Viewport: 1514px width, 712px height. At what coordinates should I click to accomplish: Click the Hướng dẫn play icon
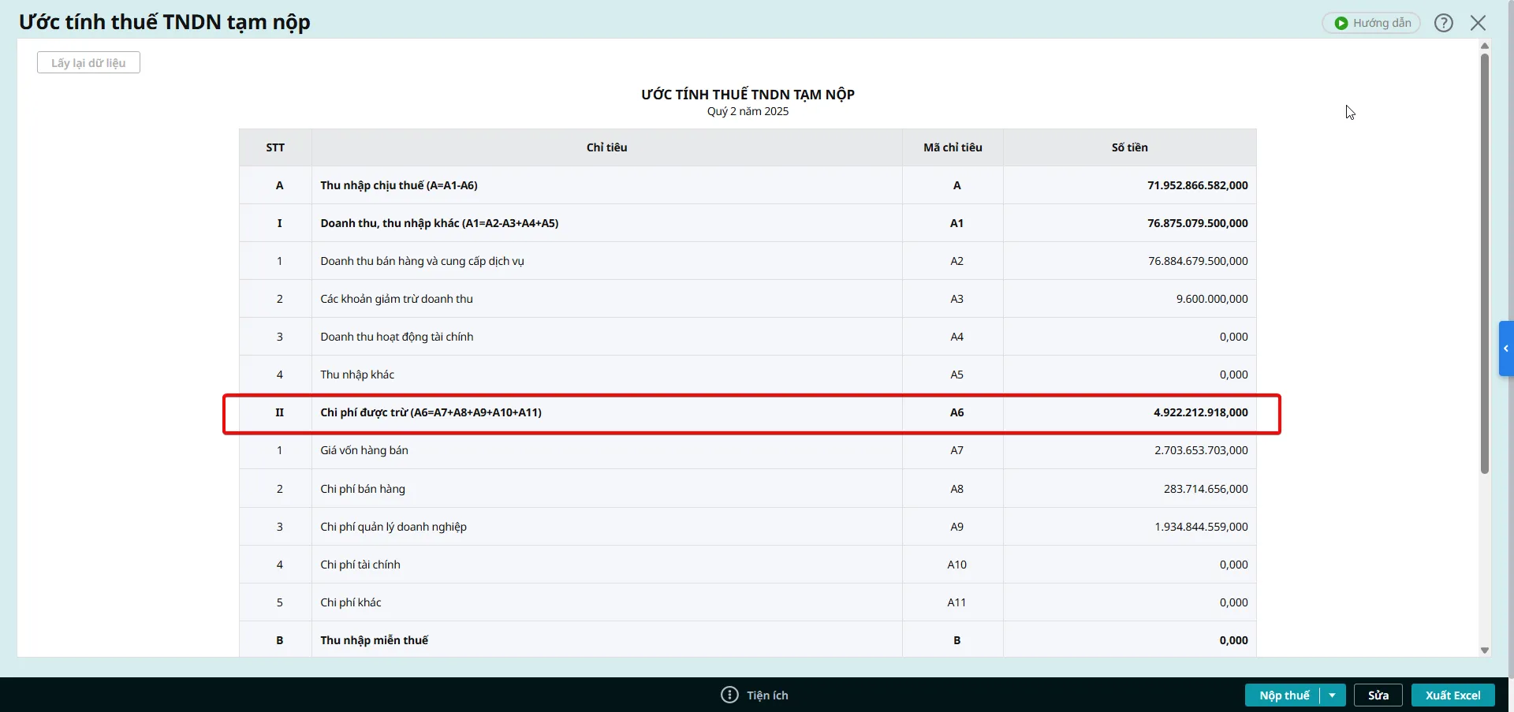click(x=1341, y=23)
